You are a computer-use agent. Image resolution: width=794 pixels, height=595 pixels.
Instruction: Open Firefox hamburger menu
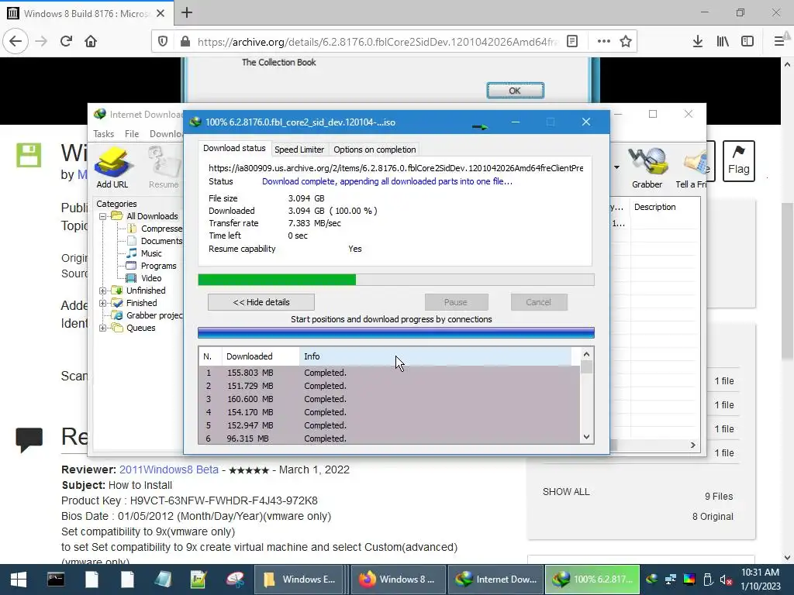pyautogui.click(x=779, y=41)
